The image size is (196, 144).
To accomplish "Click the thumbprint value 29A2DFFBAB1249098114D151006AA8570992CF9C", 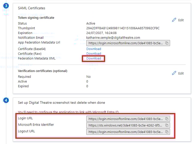I will [123, 28].
